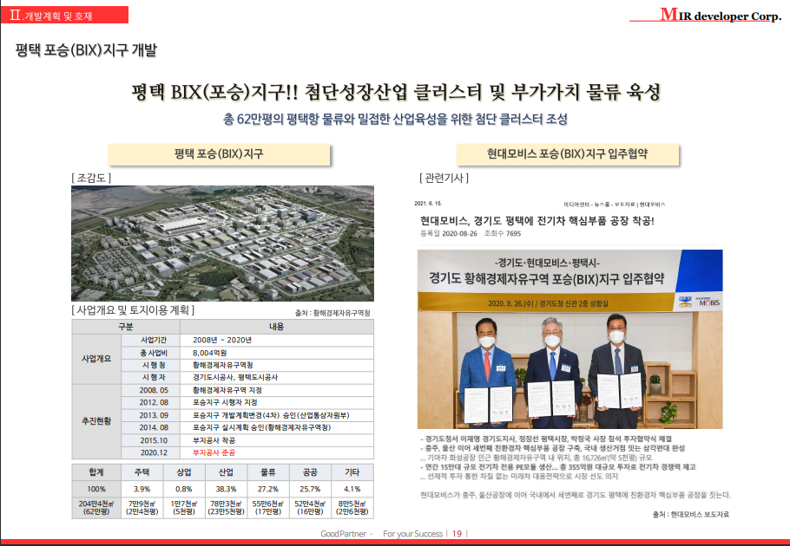Click the '[ 관련기사 ]' caption
The width and height of the screenshot is (790, 546).
tap(444, 178)
